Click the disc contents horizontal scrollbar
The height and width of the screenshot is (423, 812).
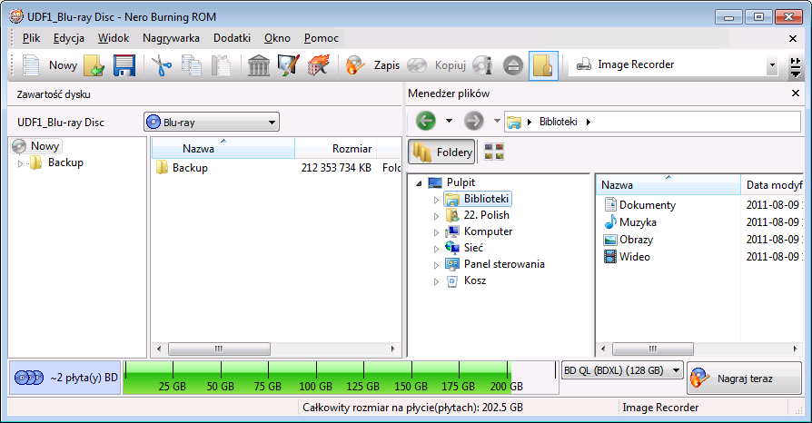pyautogui.click(x=219, y=349)
